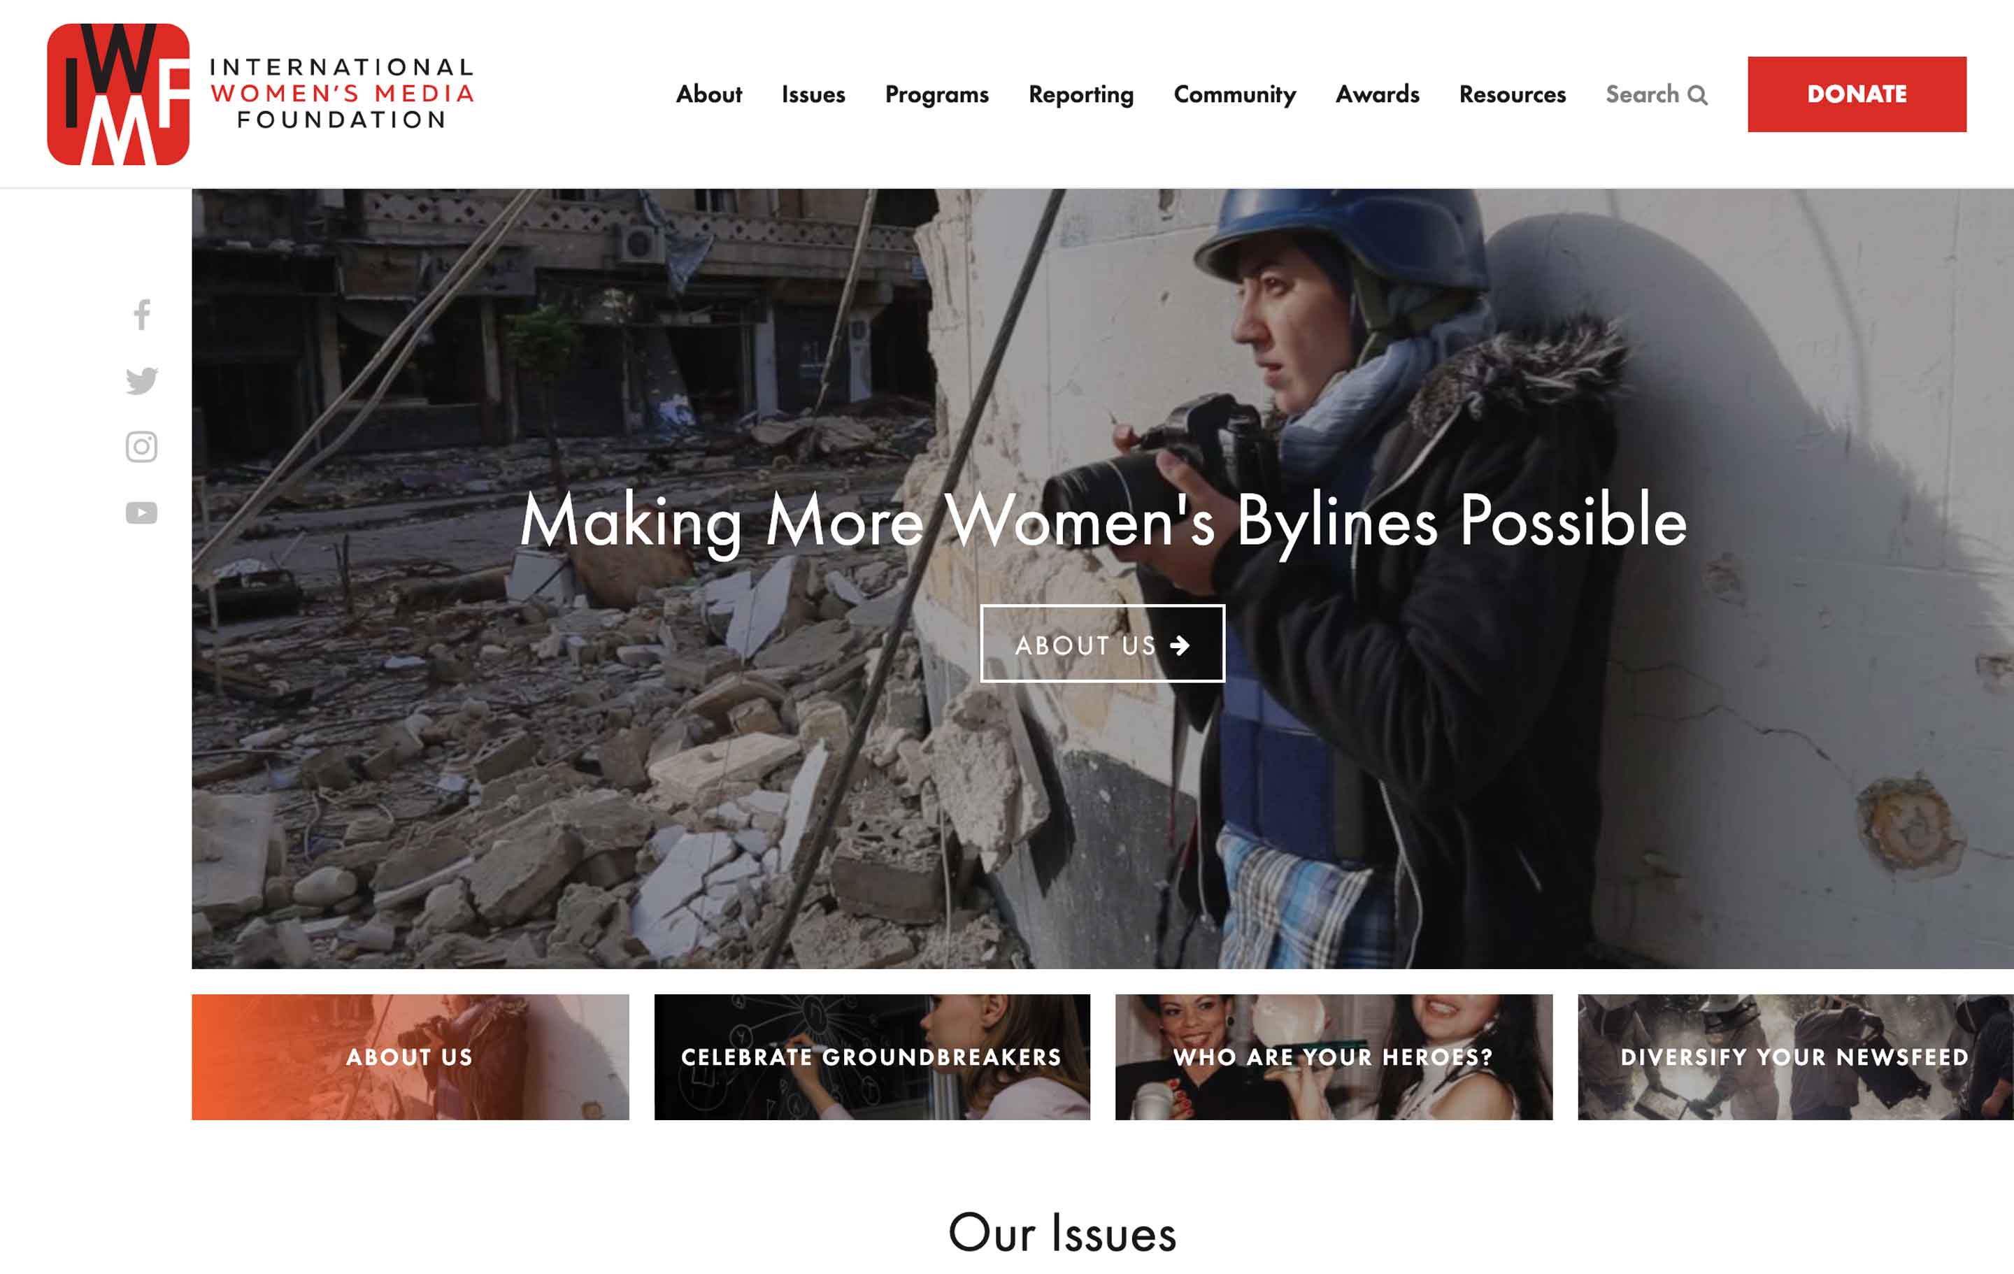Open the Resources menu item

[1512, 94]
